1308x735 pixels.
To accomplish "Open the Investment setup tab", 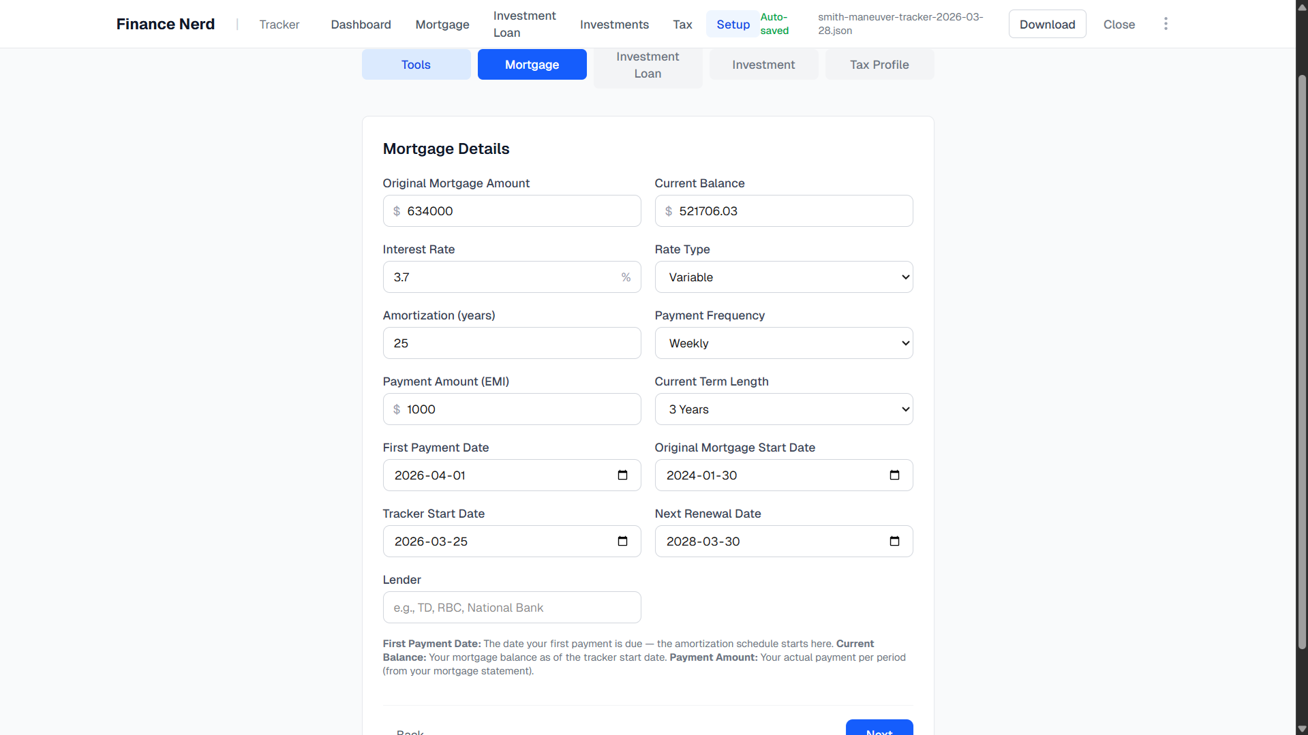I will [x=763, y=64].
